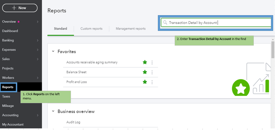
Task: Collapse the Favorites section
Action: pos(53,52)
